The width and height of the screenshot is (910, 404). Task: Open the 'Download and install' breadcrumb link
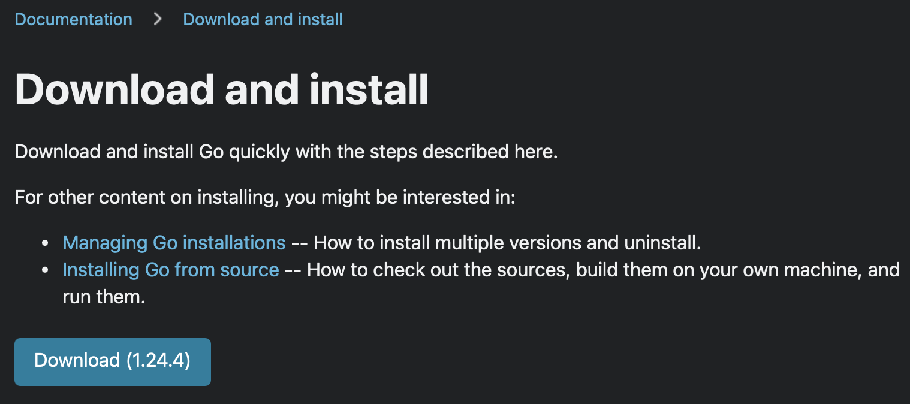pos(263,19)
